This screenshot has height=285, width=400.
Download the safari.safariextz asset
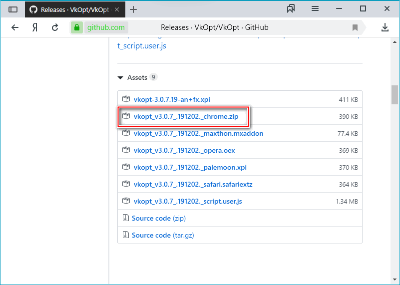193,184
